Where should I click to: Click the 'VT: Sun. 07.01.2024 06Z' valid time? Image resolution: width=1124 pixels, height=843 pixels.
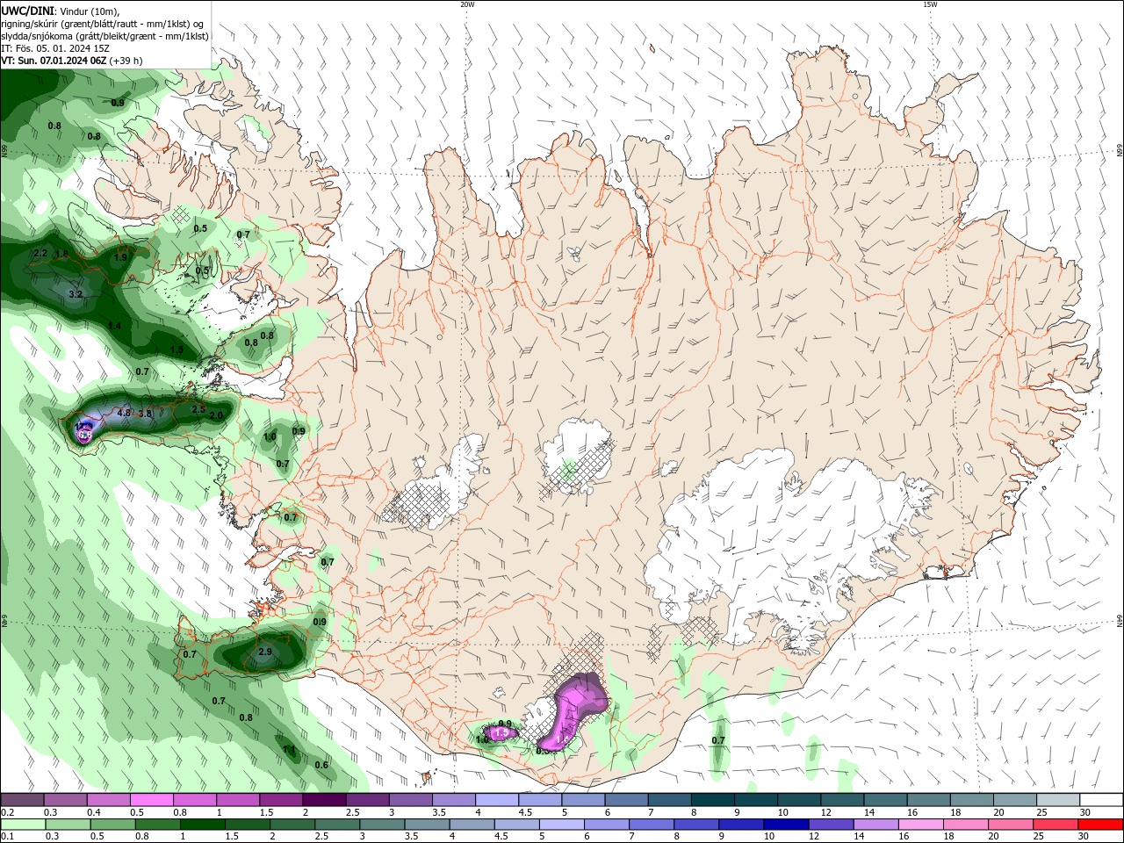point(54,61)
